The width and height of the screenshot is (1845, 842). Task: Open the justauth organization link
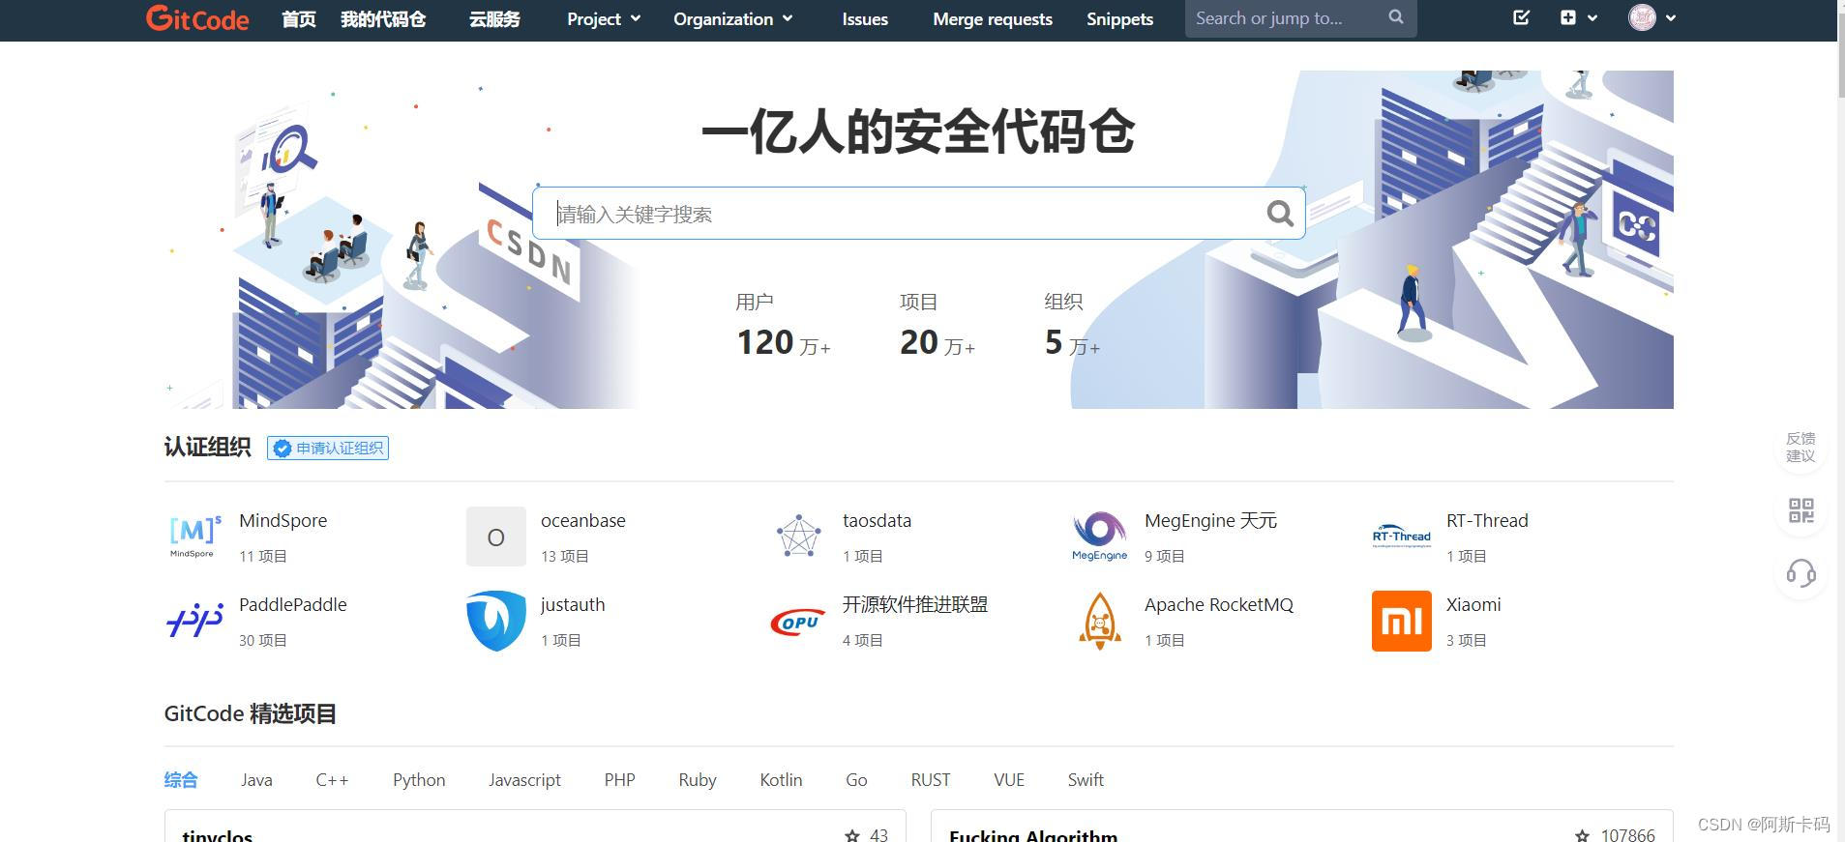click(573, 604)
